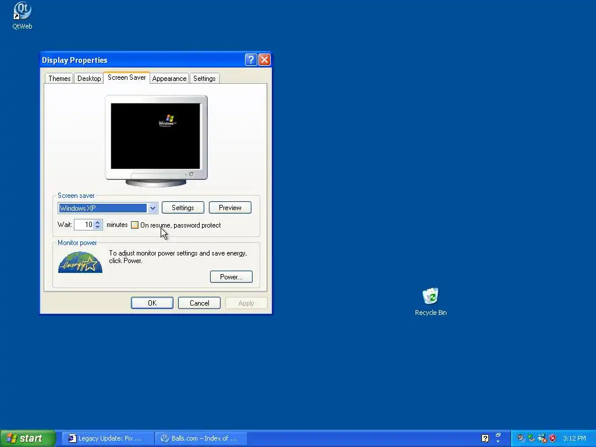Image resolution: width=596 pixels, height=447 pixels.
Task: Click the screen saver Settings button
Action: click(183, 208)
